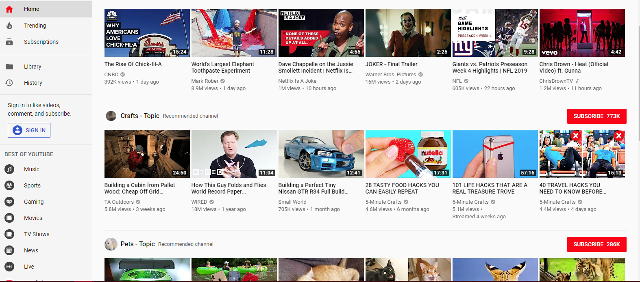This screenshot has width=640, height=282.
Task: Click the SIGN IN button
Action: [29, 130]
